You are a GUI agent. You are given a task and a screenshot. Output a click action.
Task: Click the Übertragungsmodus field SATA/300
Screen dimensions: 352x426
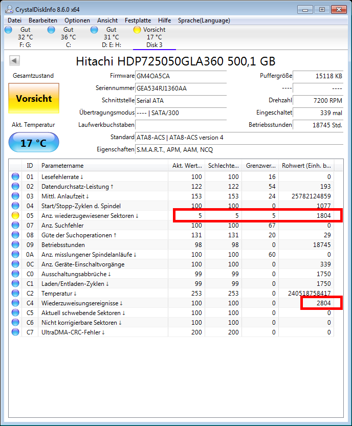point(181,113)
